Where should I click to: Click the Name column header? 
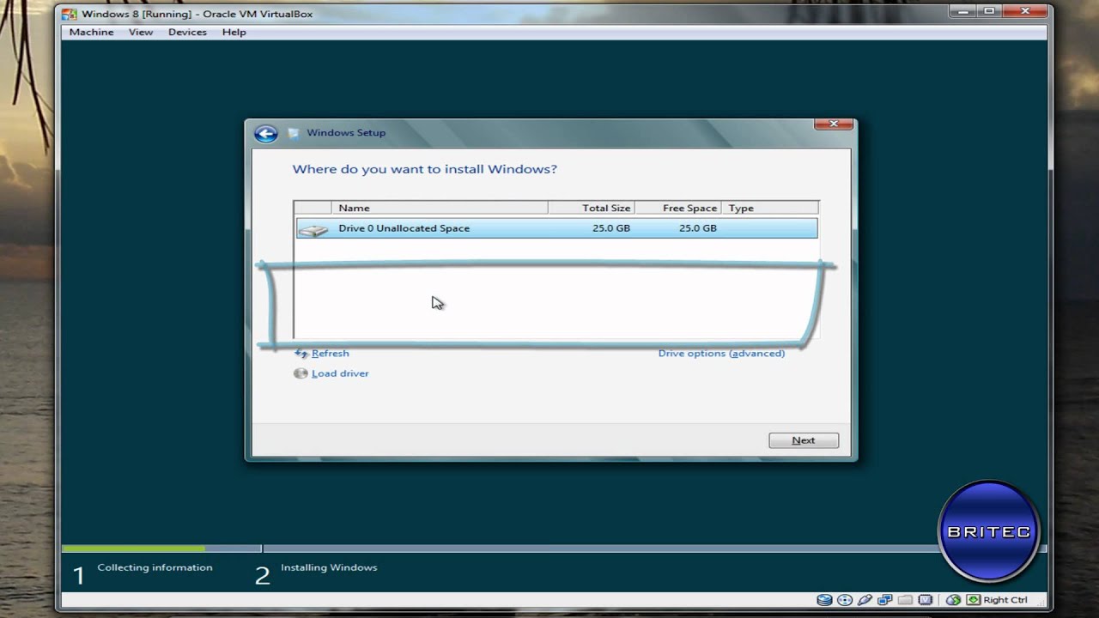tap(440, 208)
